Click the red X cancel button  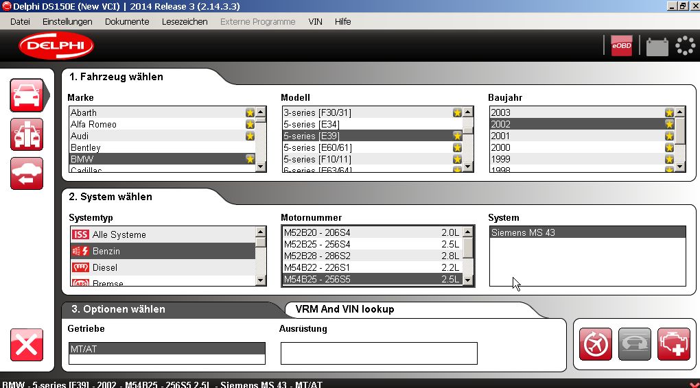pos(27,345)
